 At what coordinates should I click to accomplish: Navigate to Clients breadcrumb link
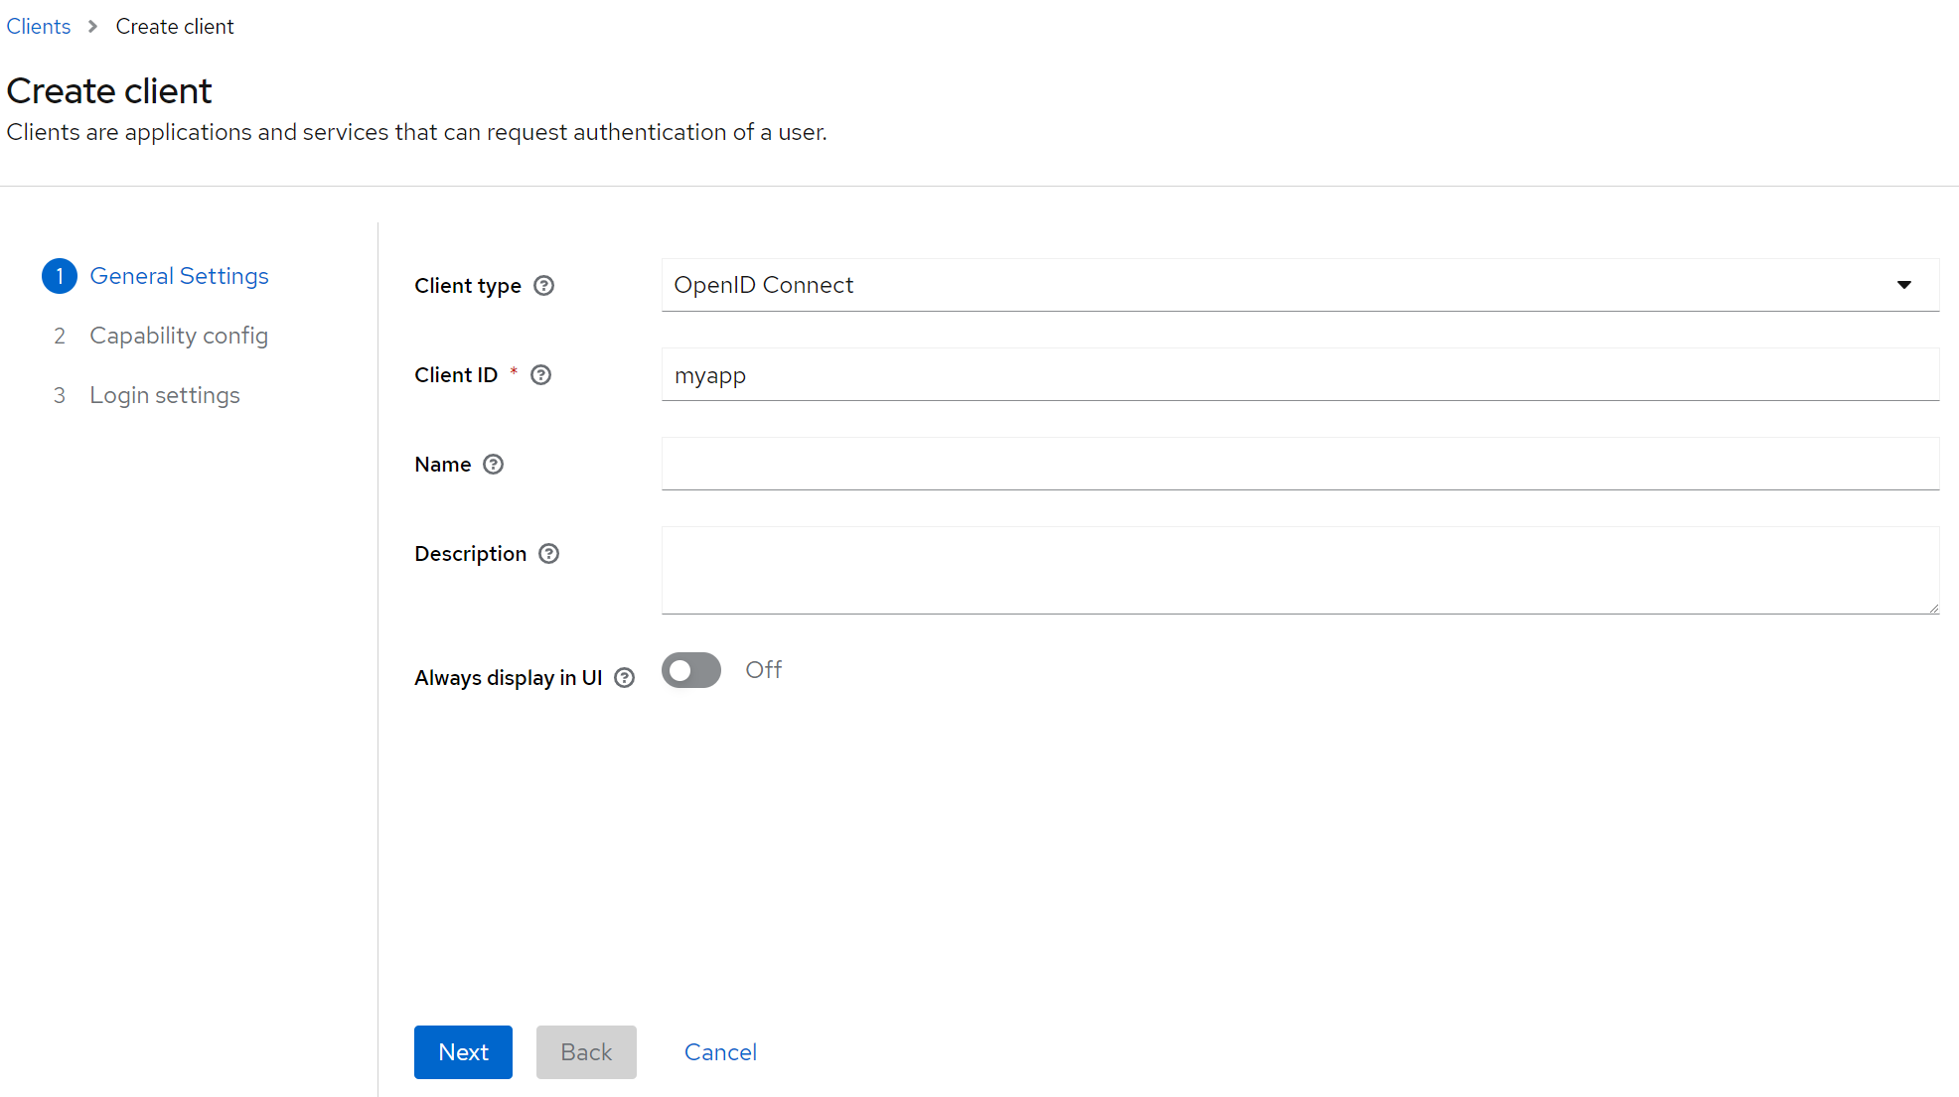[39, 27]
